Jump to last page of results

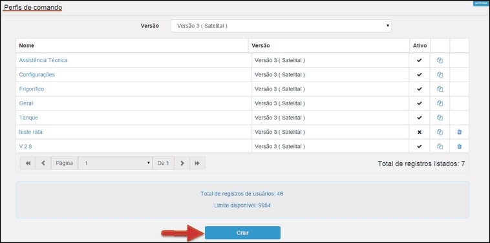click(197, 163)
